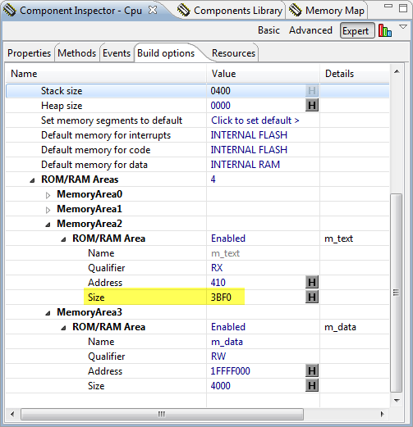Viewport: 413px width, 427px height.
Task: Open the Events tab
Action: [x=117, y=53]
